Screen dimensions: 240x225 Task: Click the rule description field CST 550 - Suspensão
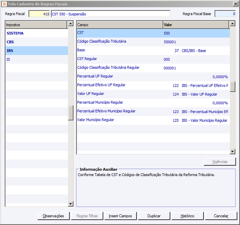point(111,14)
